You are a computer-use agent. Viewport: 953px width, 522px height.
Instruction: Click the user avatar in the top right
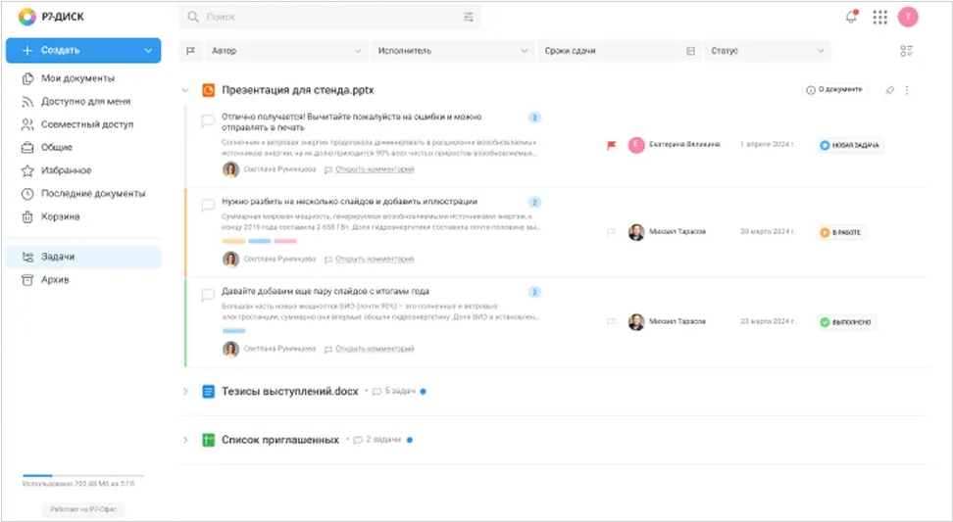pos(908,17)
